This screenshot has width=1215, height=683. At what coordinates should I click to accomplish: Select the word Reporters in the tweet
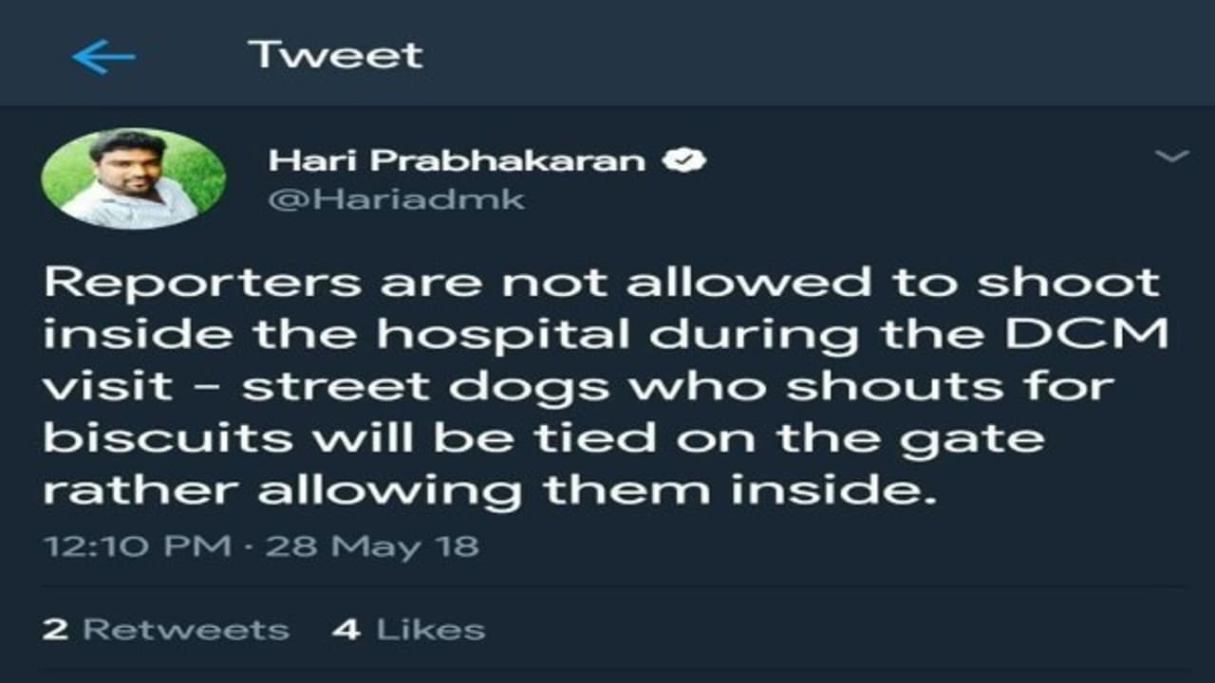[x=203, y=283]
